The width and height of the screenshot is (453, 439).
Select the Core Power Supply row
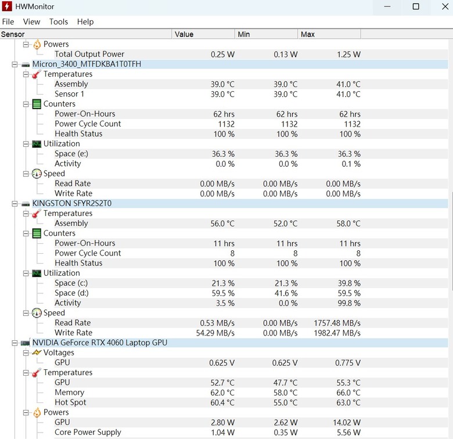pyautogui.click(x=251, y=433)
